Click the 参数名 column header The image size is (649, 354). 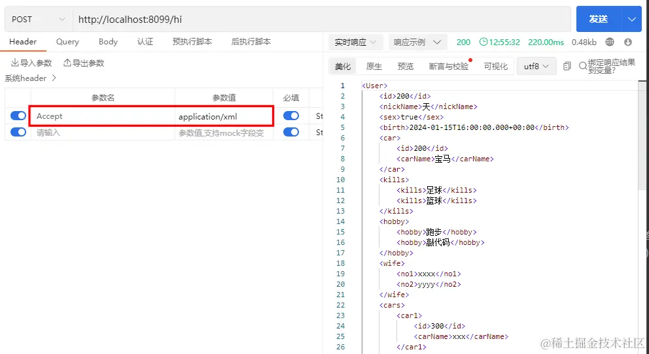pos(103,98)
